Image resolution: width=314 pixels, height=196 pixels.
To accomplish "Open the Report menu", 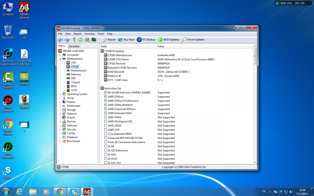I will (x=78, y=34).
